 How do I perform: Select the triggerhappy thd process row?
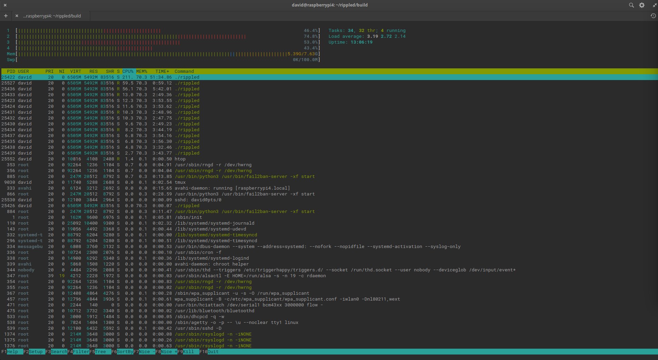pyautogui.click(x=329, y=270)
